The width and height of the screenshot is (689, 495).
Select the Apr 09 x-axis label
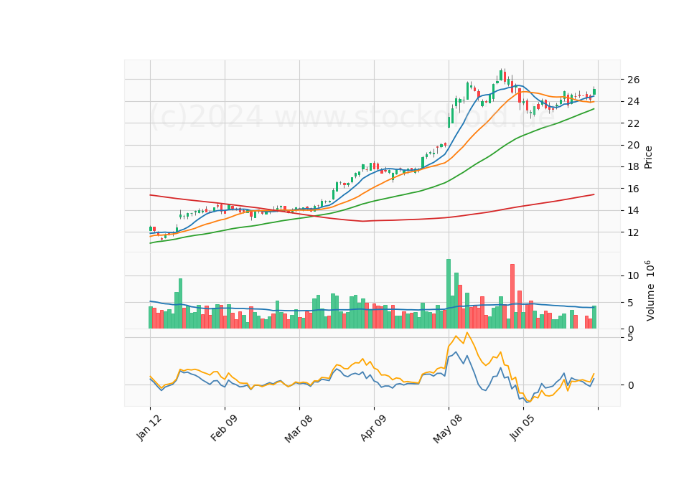click(373, 428)
